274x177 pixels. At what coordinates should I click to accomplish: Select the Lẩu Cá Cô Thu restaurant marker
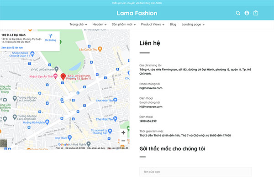(100, 49)
